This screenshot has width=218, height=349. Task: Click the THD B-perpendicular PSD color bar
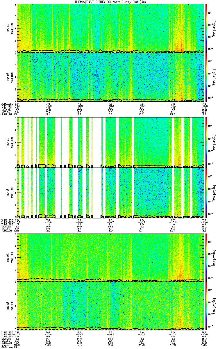pyautogui.click(x=206, y=142)
